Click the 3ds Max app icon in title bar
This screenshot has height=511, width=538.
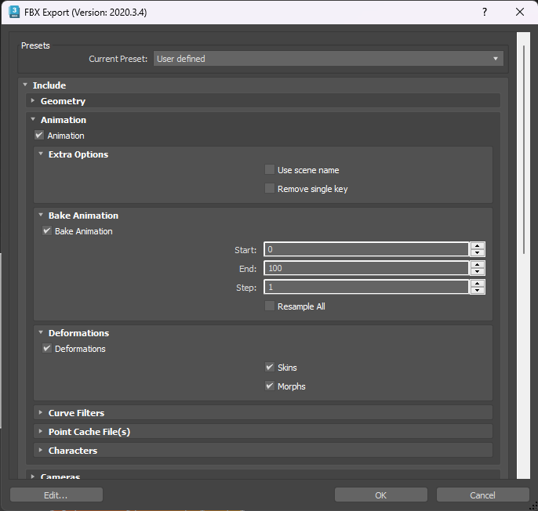tap(14, 12)
